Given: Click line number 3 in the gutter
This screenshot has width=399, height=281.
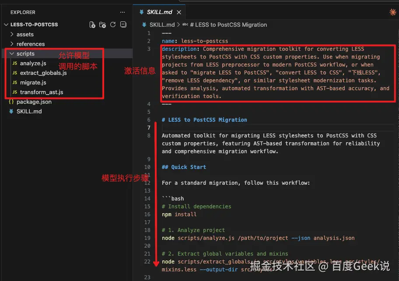Looking at the screenshot, I should pyautogui.click(x=149, y=49).
